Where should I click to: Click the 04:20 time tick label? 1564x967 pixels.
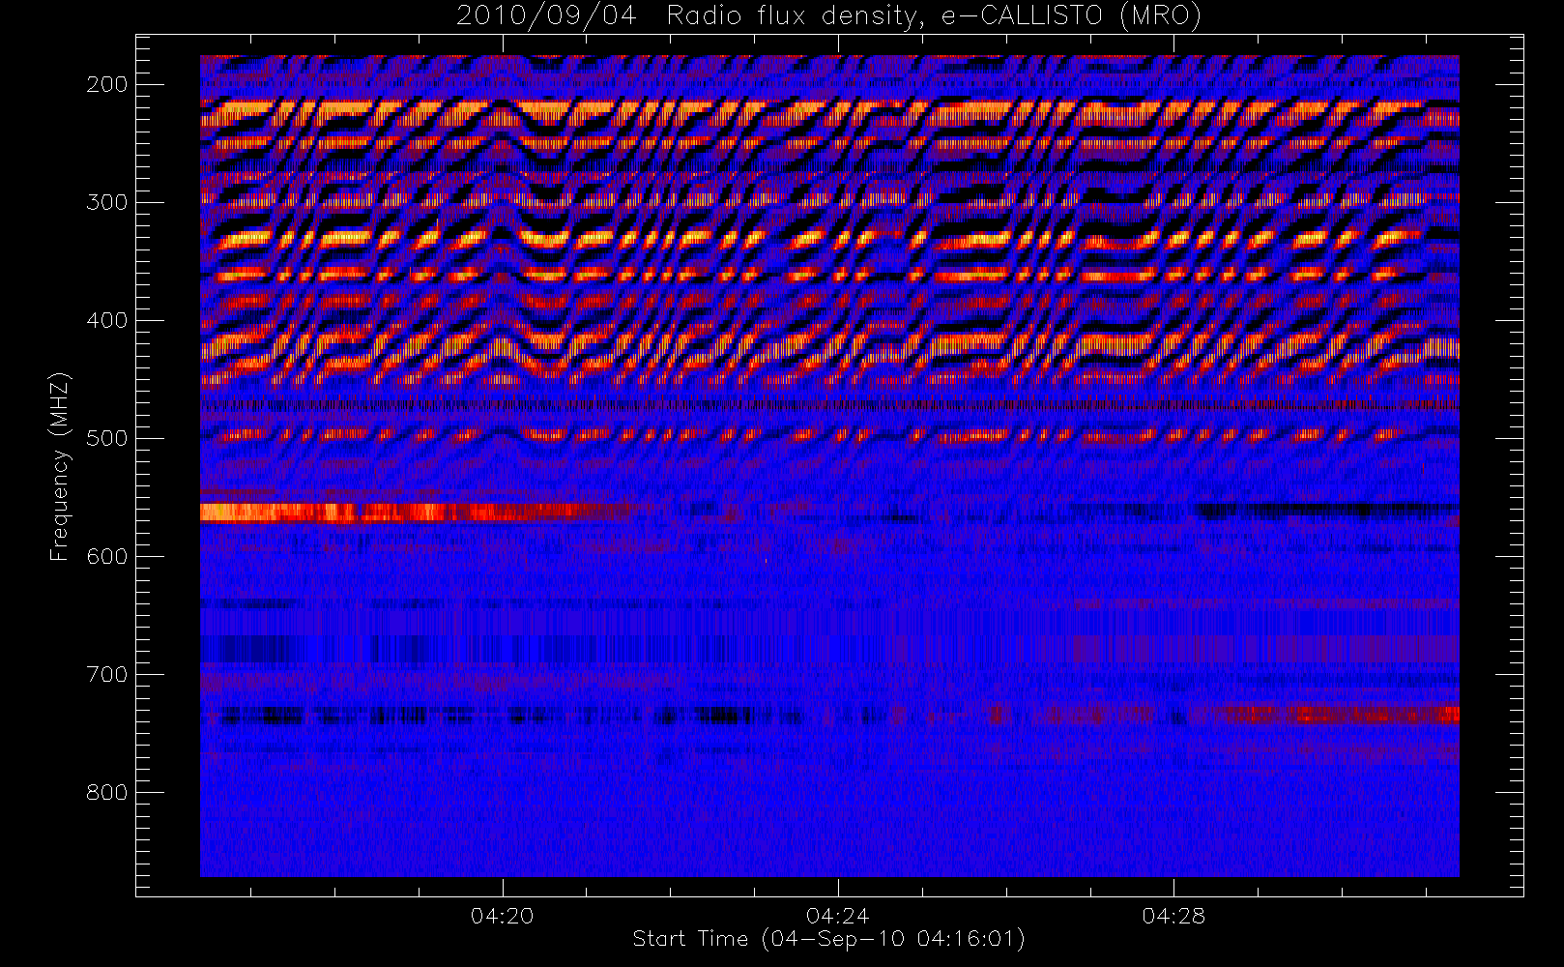(503, 916)
